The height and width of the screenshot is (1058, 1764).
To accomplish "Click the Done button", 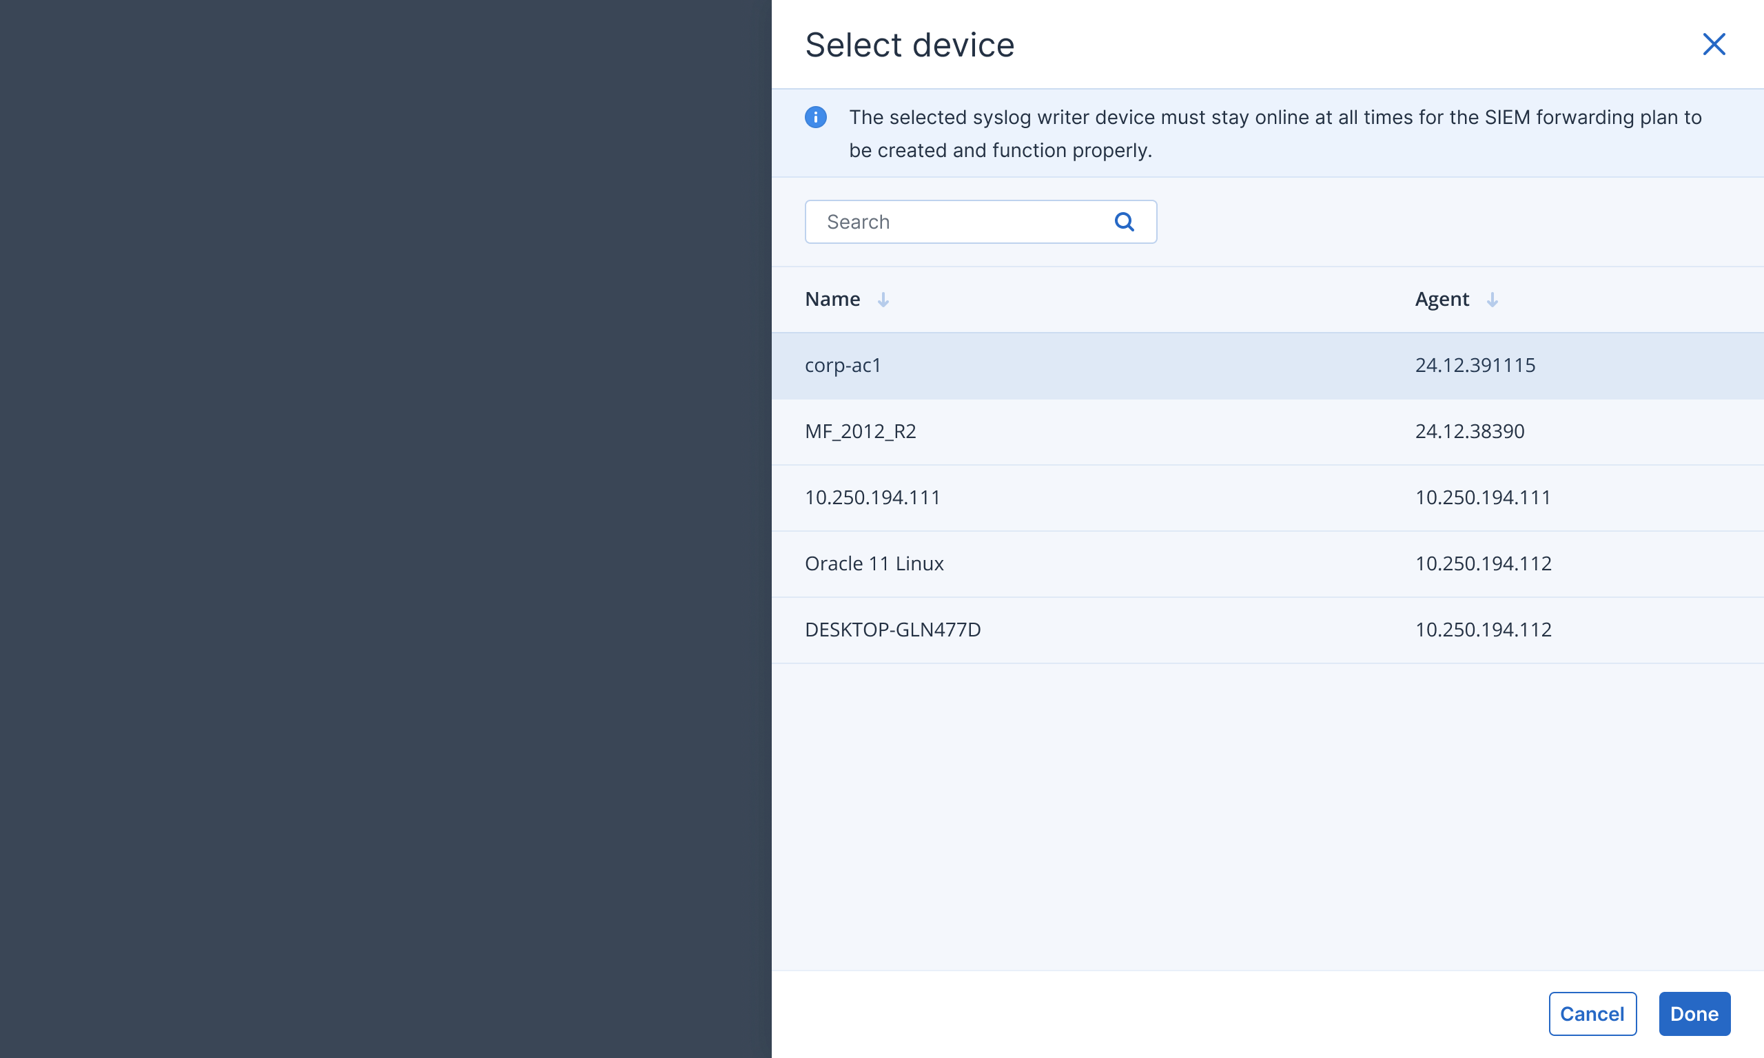I will pos(1695,1013).
